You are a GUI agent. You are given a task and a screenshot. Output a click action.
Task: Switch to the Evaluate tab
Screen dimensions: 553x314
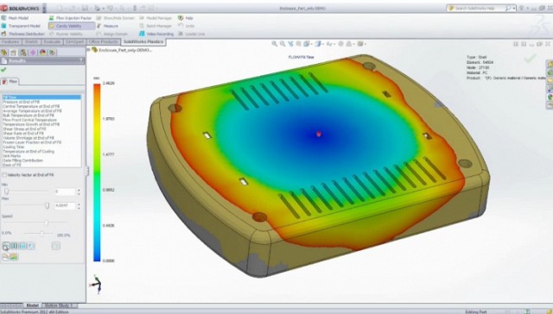point(52,42)
